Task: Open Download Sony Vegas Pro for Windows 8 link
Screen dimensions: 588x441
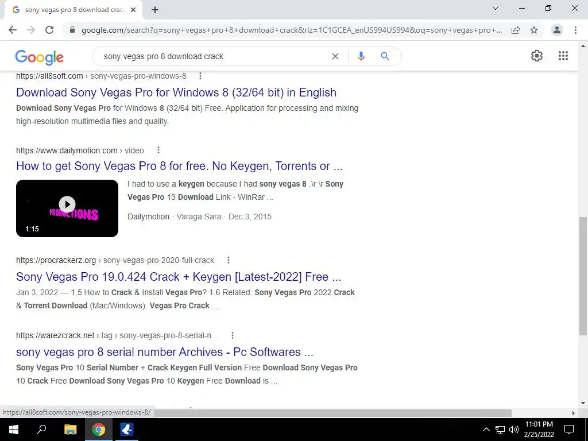Action: tap(176, 92)
